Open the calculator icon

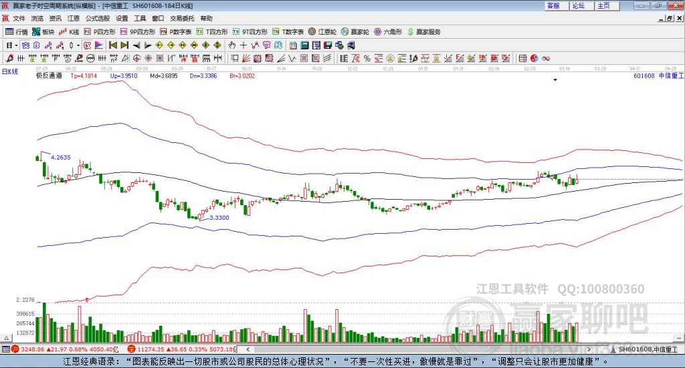[x=304, y=45]
